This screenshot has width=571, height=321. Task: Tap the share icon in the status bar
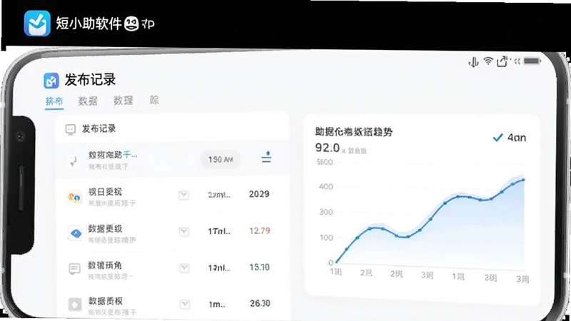pos(502,61)
